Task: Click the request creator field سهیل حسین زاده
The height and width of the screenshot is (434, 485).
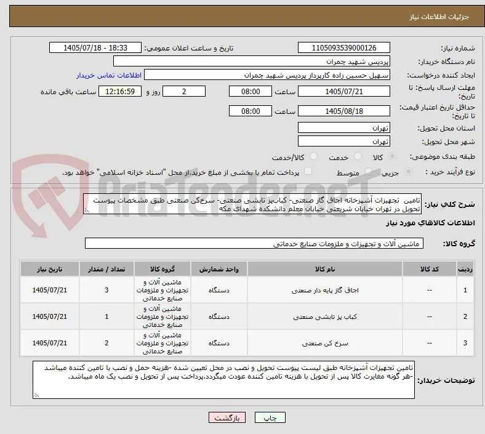Action: pos(267,75)
